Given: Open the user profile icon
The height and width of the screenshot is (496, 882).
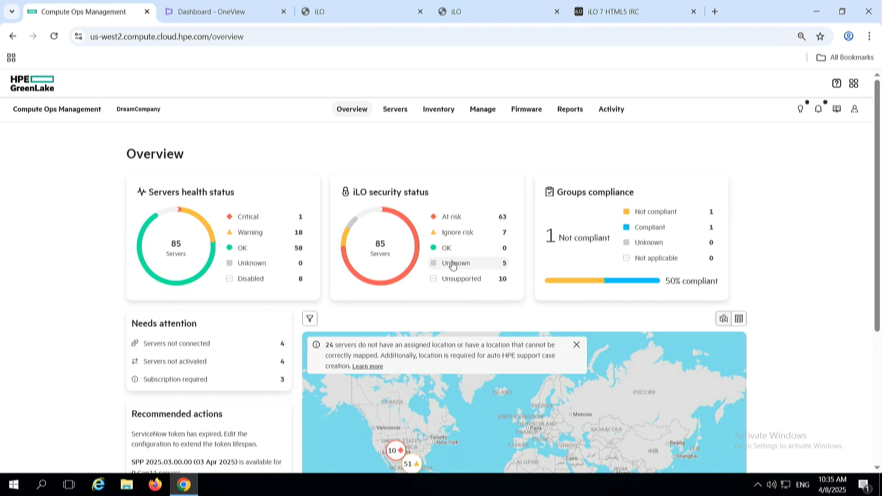Looking at the screenshot, I should tap(854, 109).
